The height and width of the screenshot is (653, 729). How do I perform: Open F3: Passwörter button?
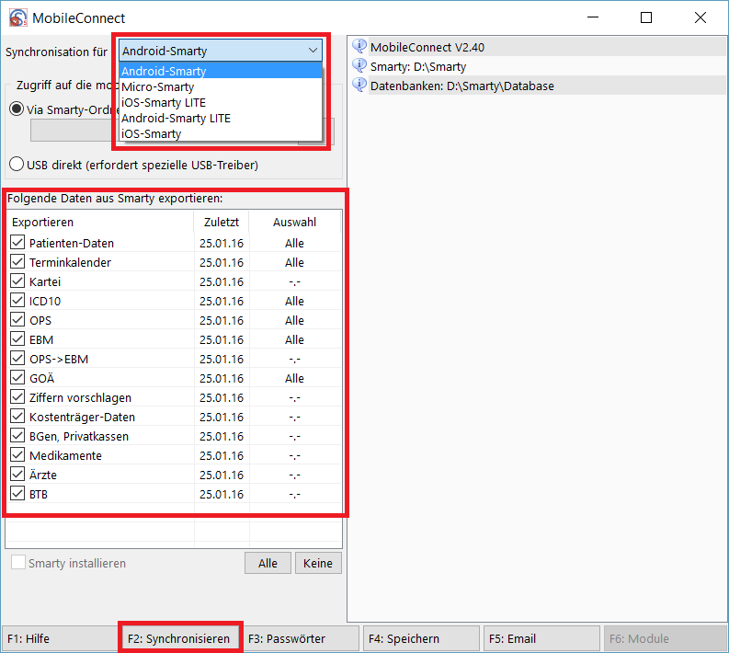point(301,638)
